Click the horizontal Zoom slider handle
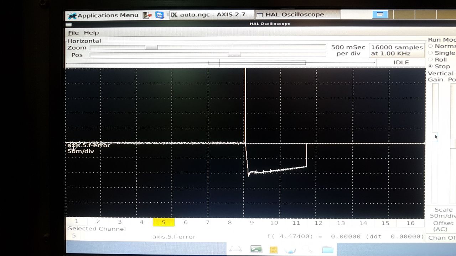The width and height of the screenshot is (456, 256). [151, 47]
